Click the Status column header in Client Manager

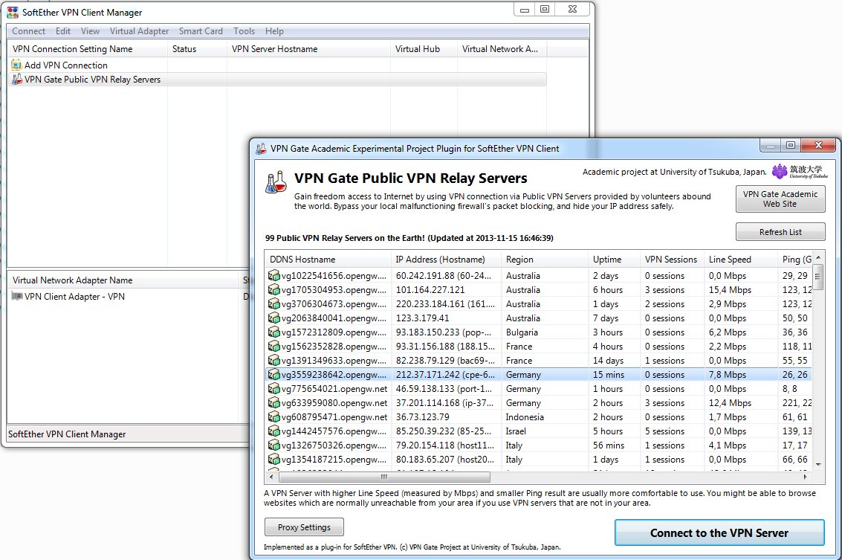pyautogui.click(x=198, y=49)
